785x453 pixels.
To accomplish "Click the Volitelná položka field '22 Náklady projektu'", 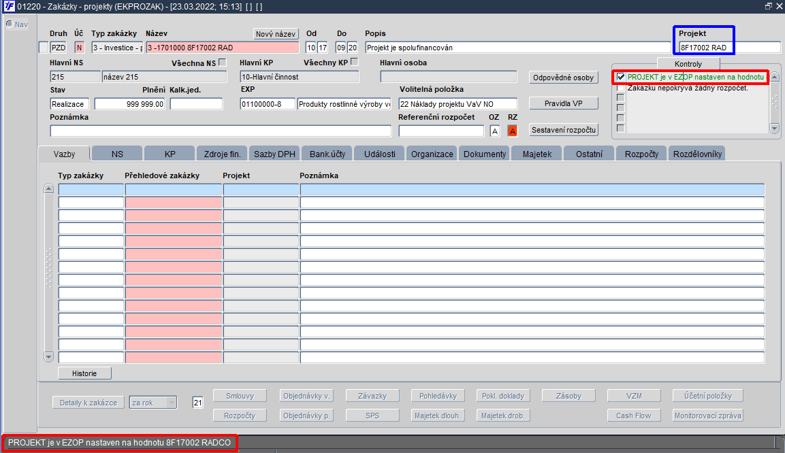I will (x=458, y=104).
